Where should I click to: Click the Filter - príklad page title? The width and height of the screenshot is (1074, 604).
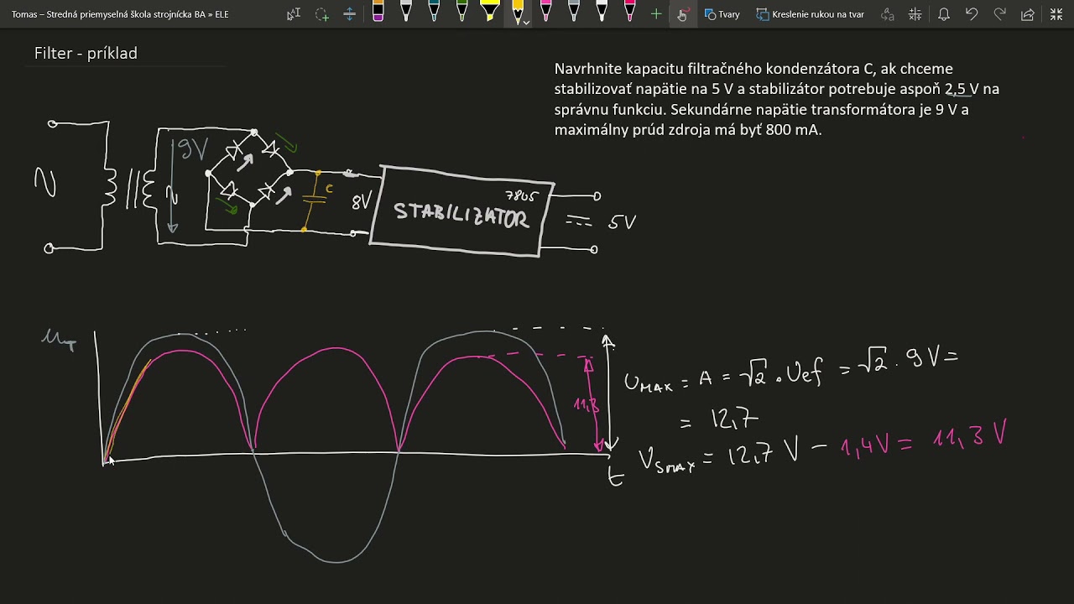pos(86,53)
